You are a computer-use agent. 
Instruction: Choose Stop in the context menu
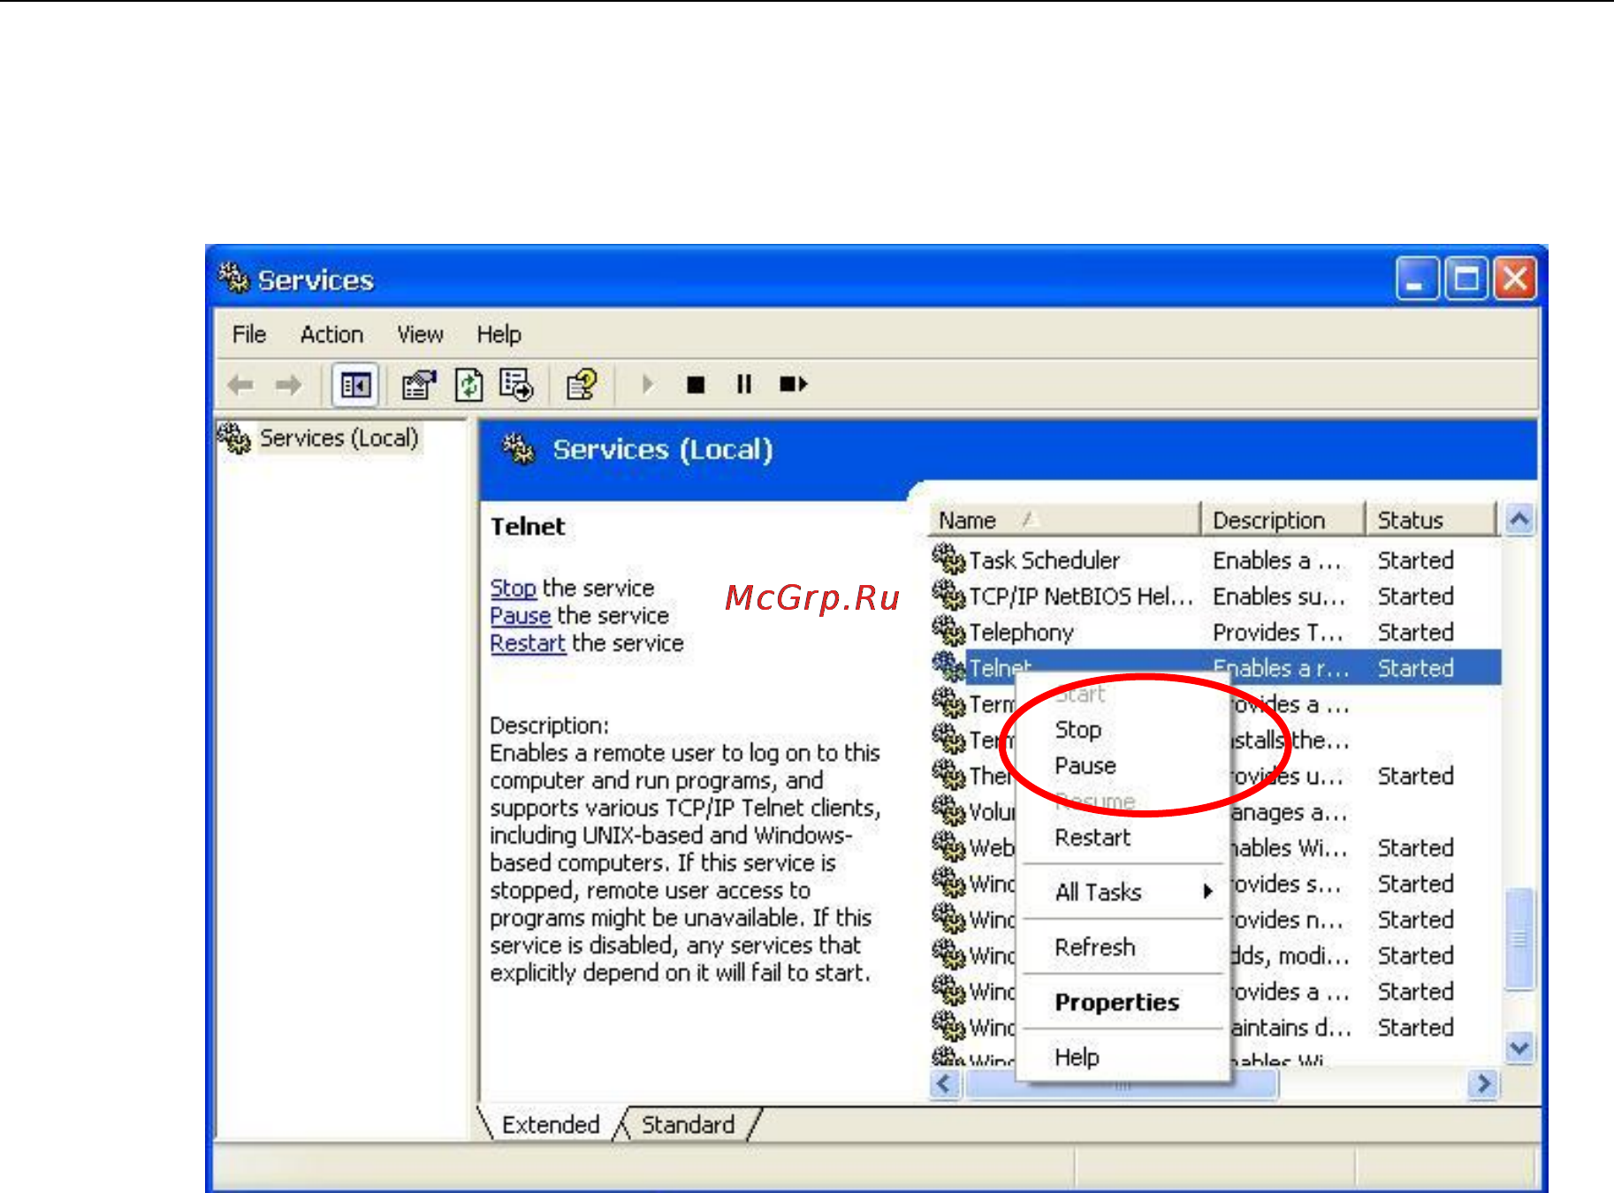1077,730
